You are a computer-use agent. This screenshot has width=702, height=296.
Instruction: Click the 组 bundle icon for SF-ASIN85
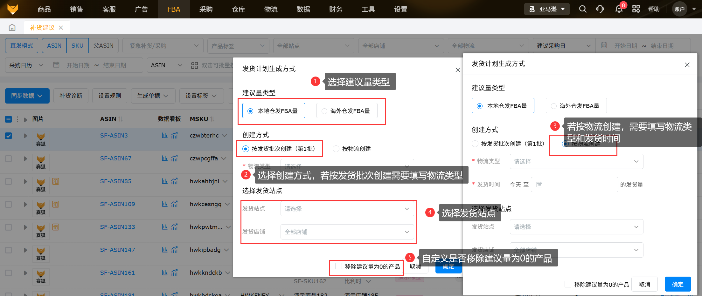pos(56,181)
